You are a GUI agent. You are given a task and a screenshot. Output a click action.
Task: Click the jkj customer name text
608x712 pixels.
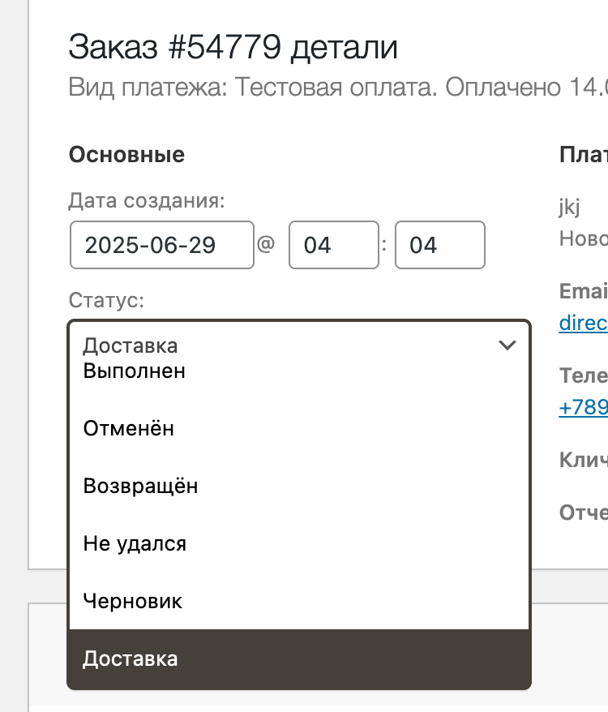pyautogui.click(x=569, y=207)
